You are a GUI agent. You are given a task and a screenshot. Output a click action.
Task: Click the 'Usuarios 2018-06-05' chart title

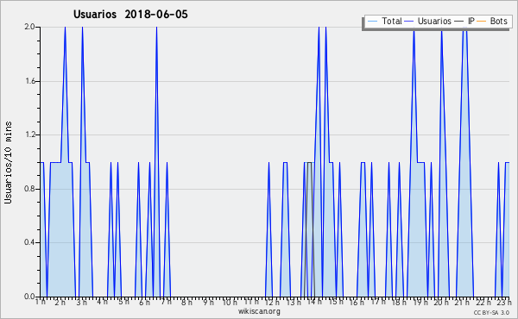(x=130, y=14)
